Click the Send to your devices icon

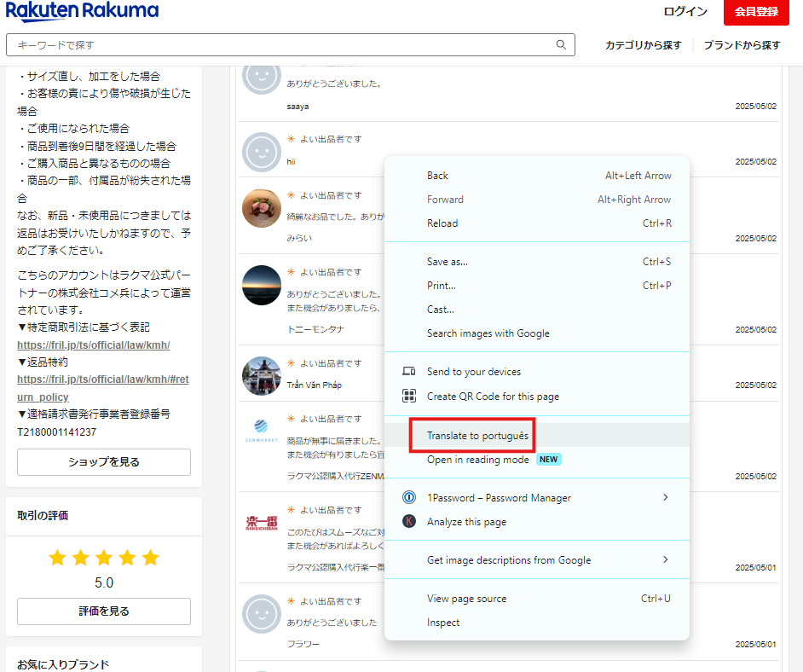409,372
